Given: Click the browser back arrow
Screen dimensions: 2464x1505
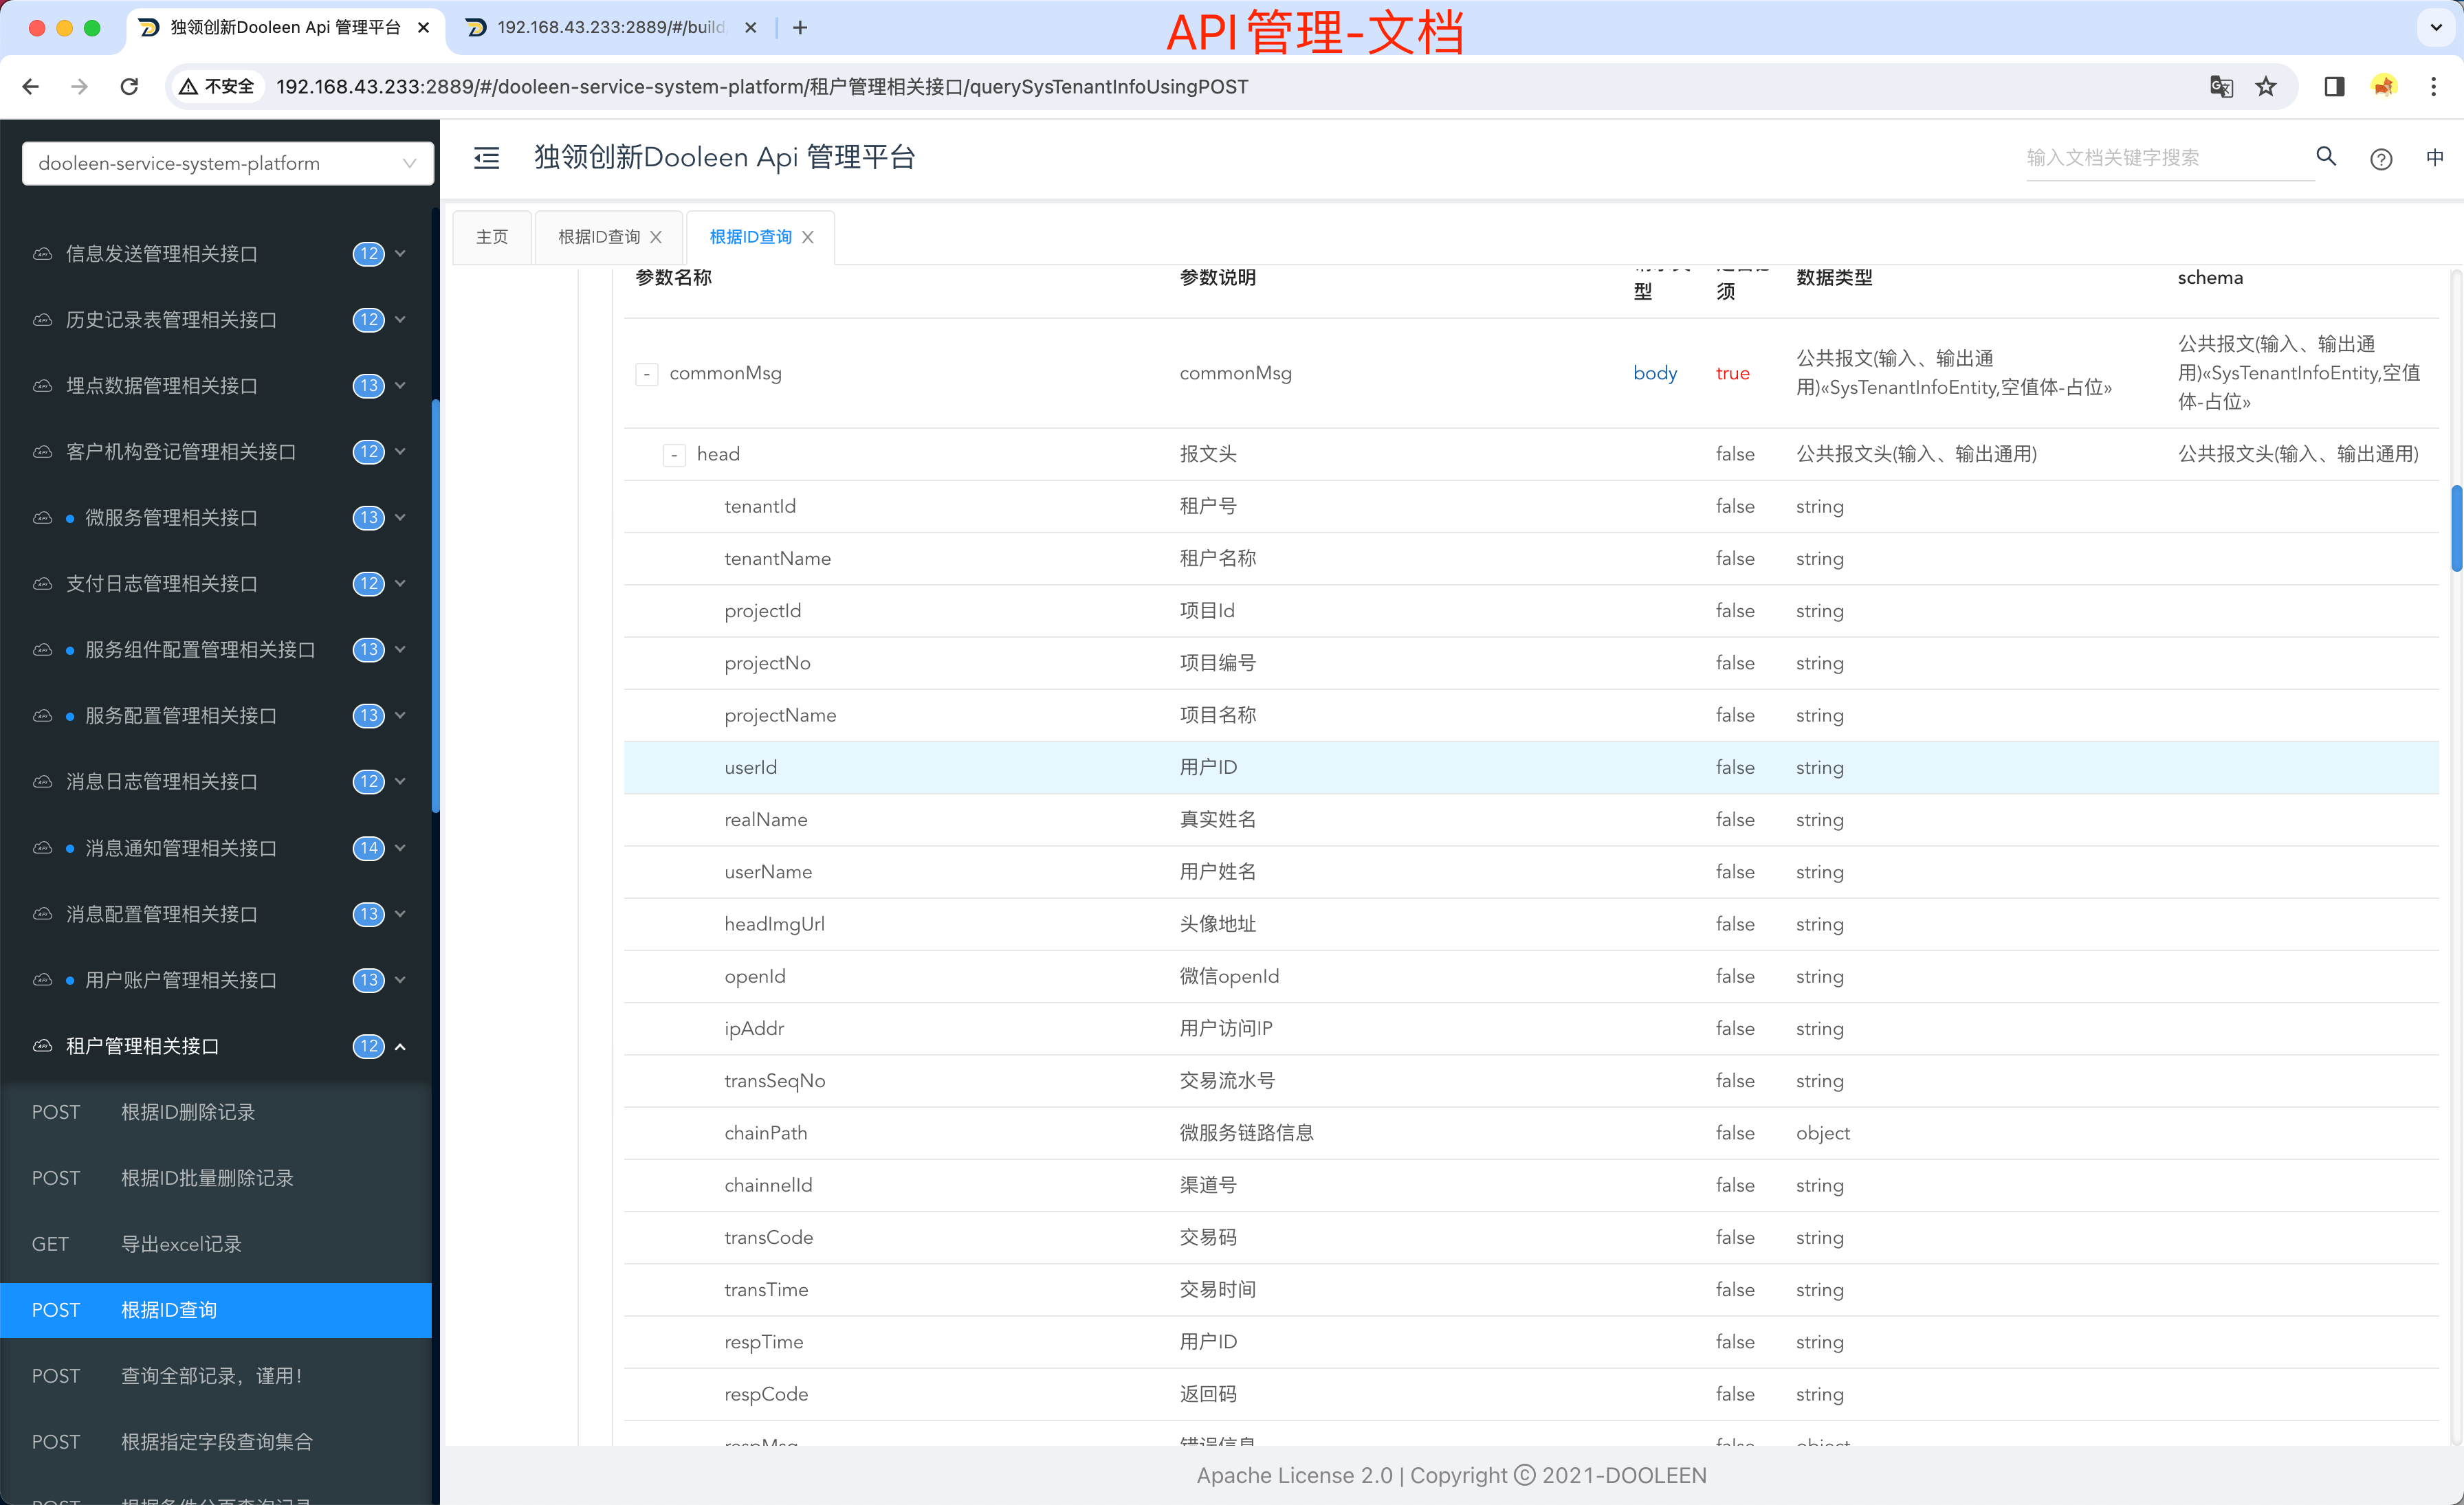Looking at the screenshot, I should (31, 87).
